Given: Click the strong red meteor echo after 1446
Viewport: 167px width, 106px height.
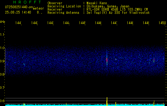Looking at the screenshot, I should (107, 60).
